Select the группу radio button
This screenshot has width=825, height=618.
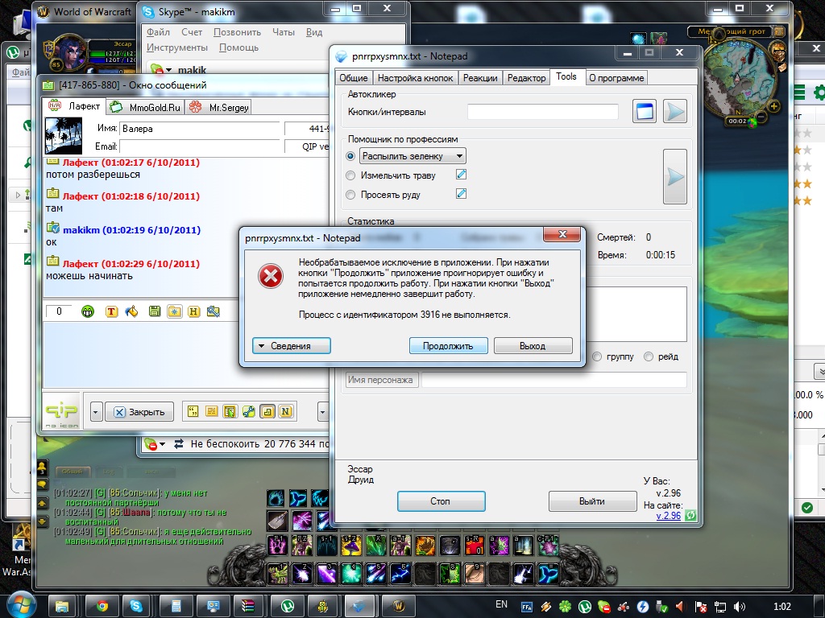coord(597,356)
